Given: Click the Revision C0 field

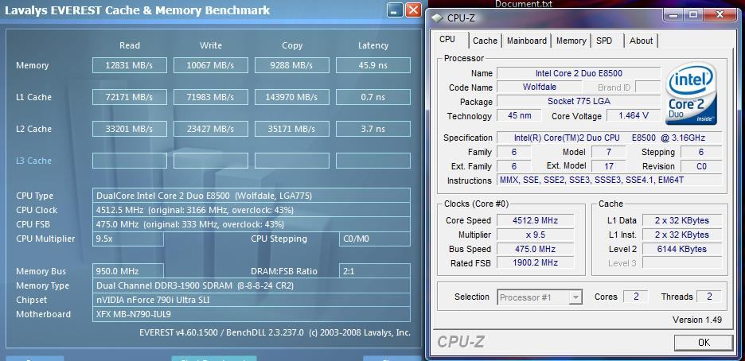Looking at the screenshot, I should coord(701,166).
